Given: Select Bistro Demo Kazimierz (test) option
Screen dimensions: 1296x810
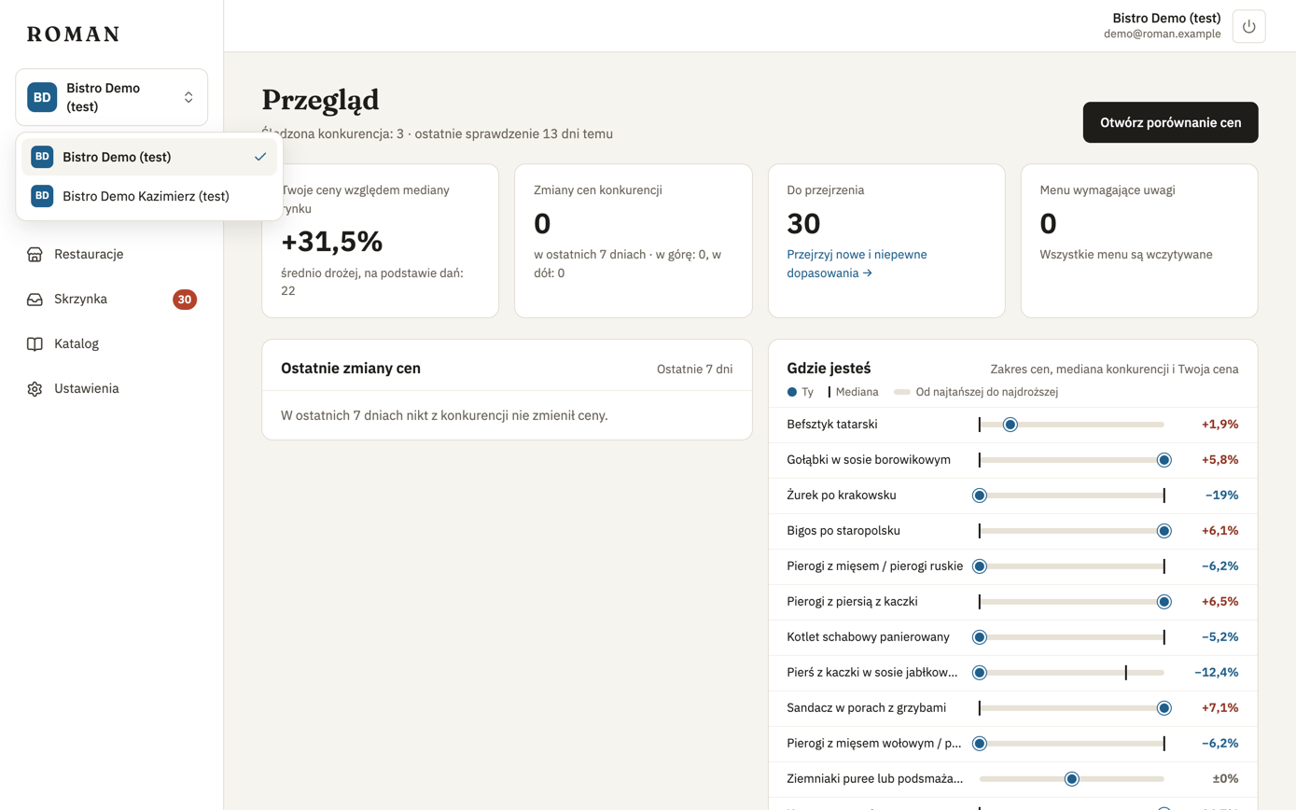Looking at the screenshot, I should pos(149,196).
